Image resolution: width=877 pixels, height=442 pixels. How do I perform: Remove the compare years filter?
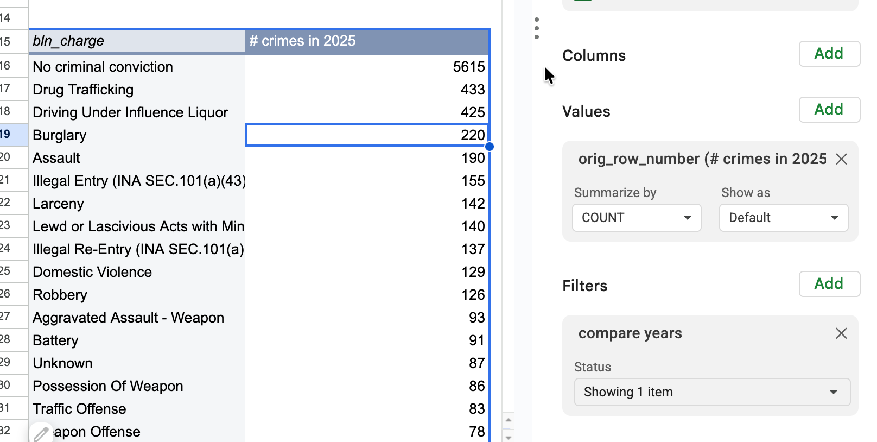pyautogui.click(x=841, y=333)
